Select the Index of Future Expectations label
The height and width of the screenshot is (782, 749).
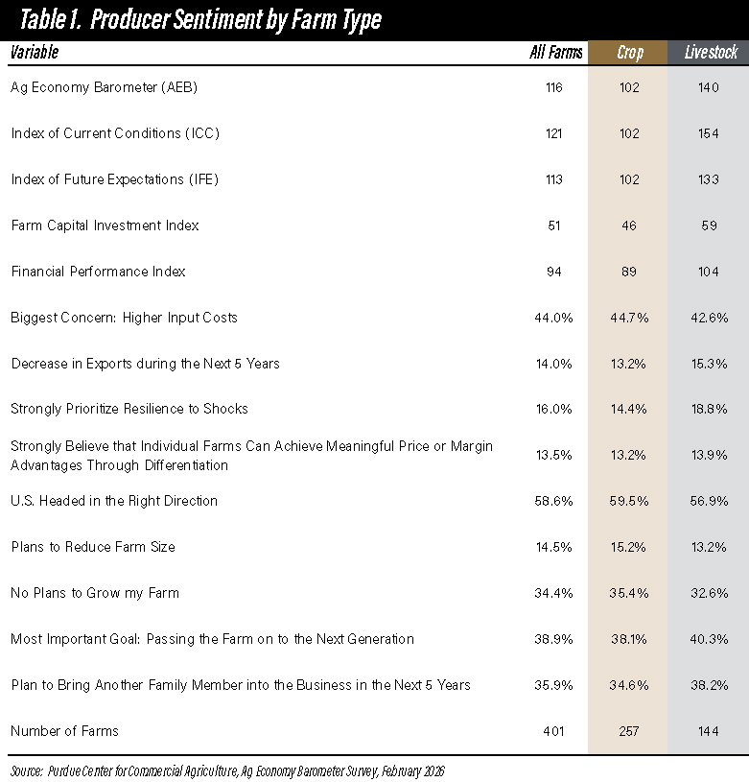[x=117, y=179]
